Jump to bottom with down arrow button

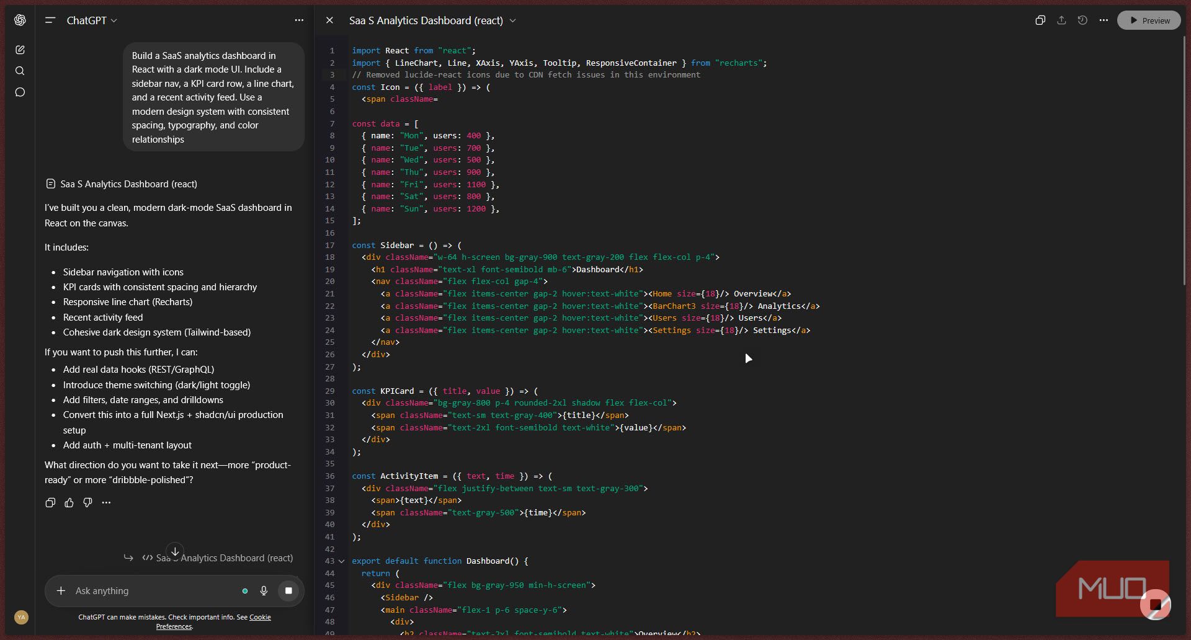(x=175, y=551)
